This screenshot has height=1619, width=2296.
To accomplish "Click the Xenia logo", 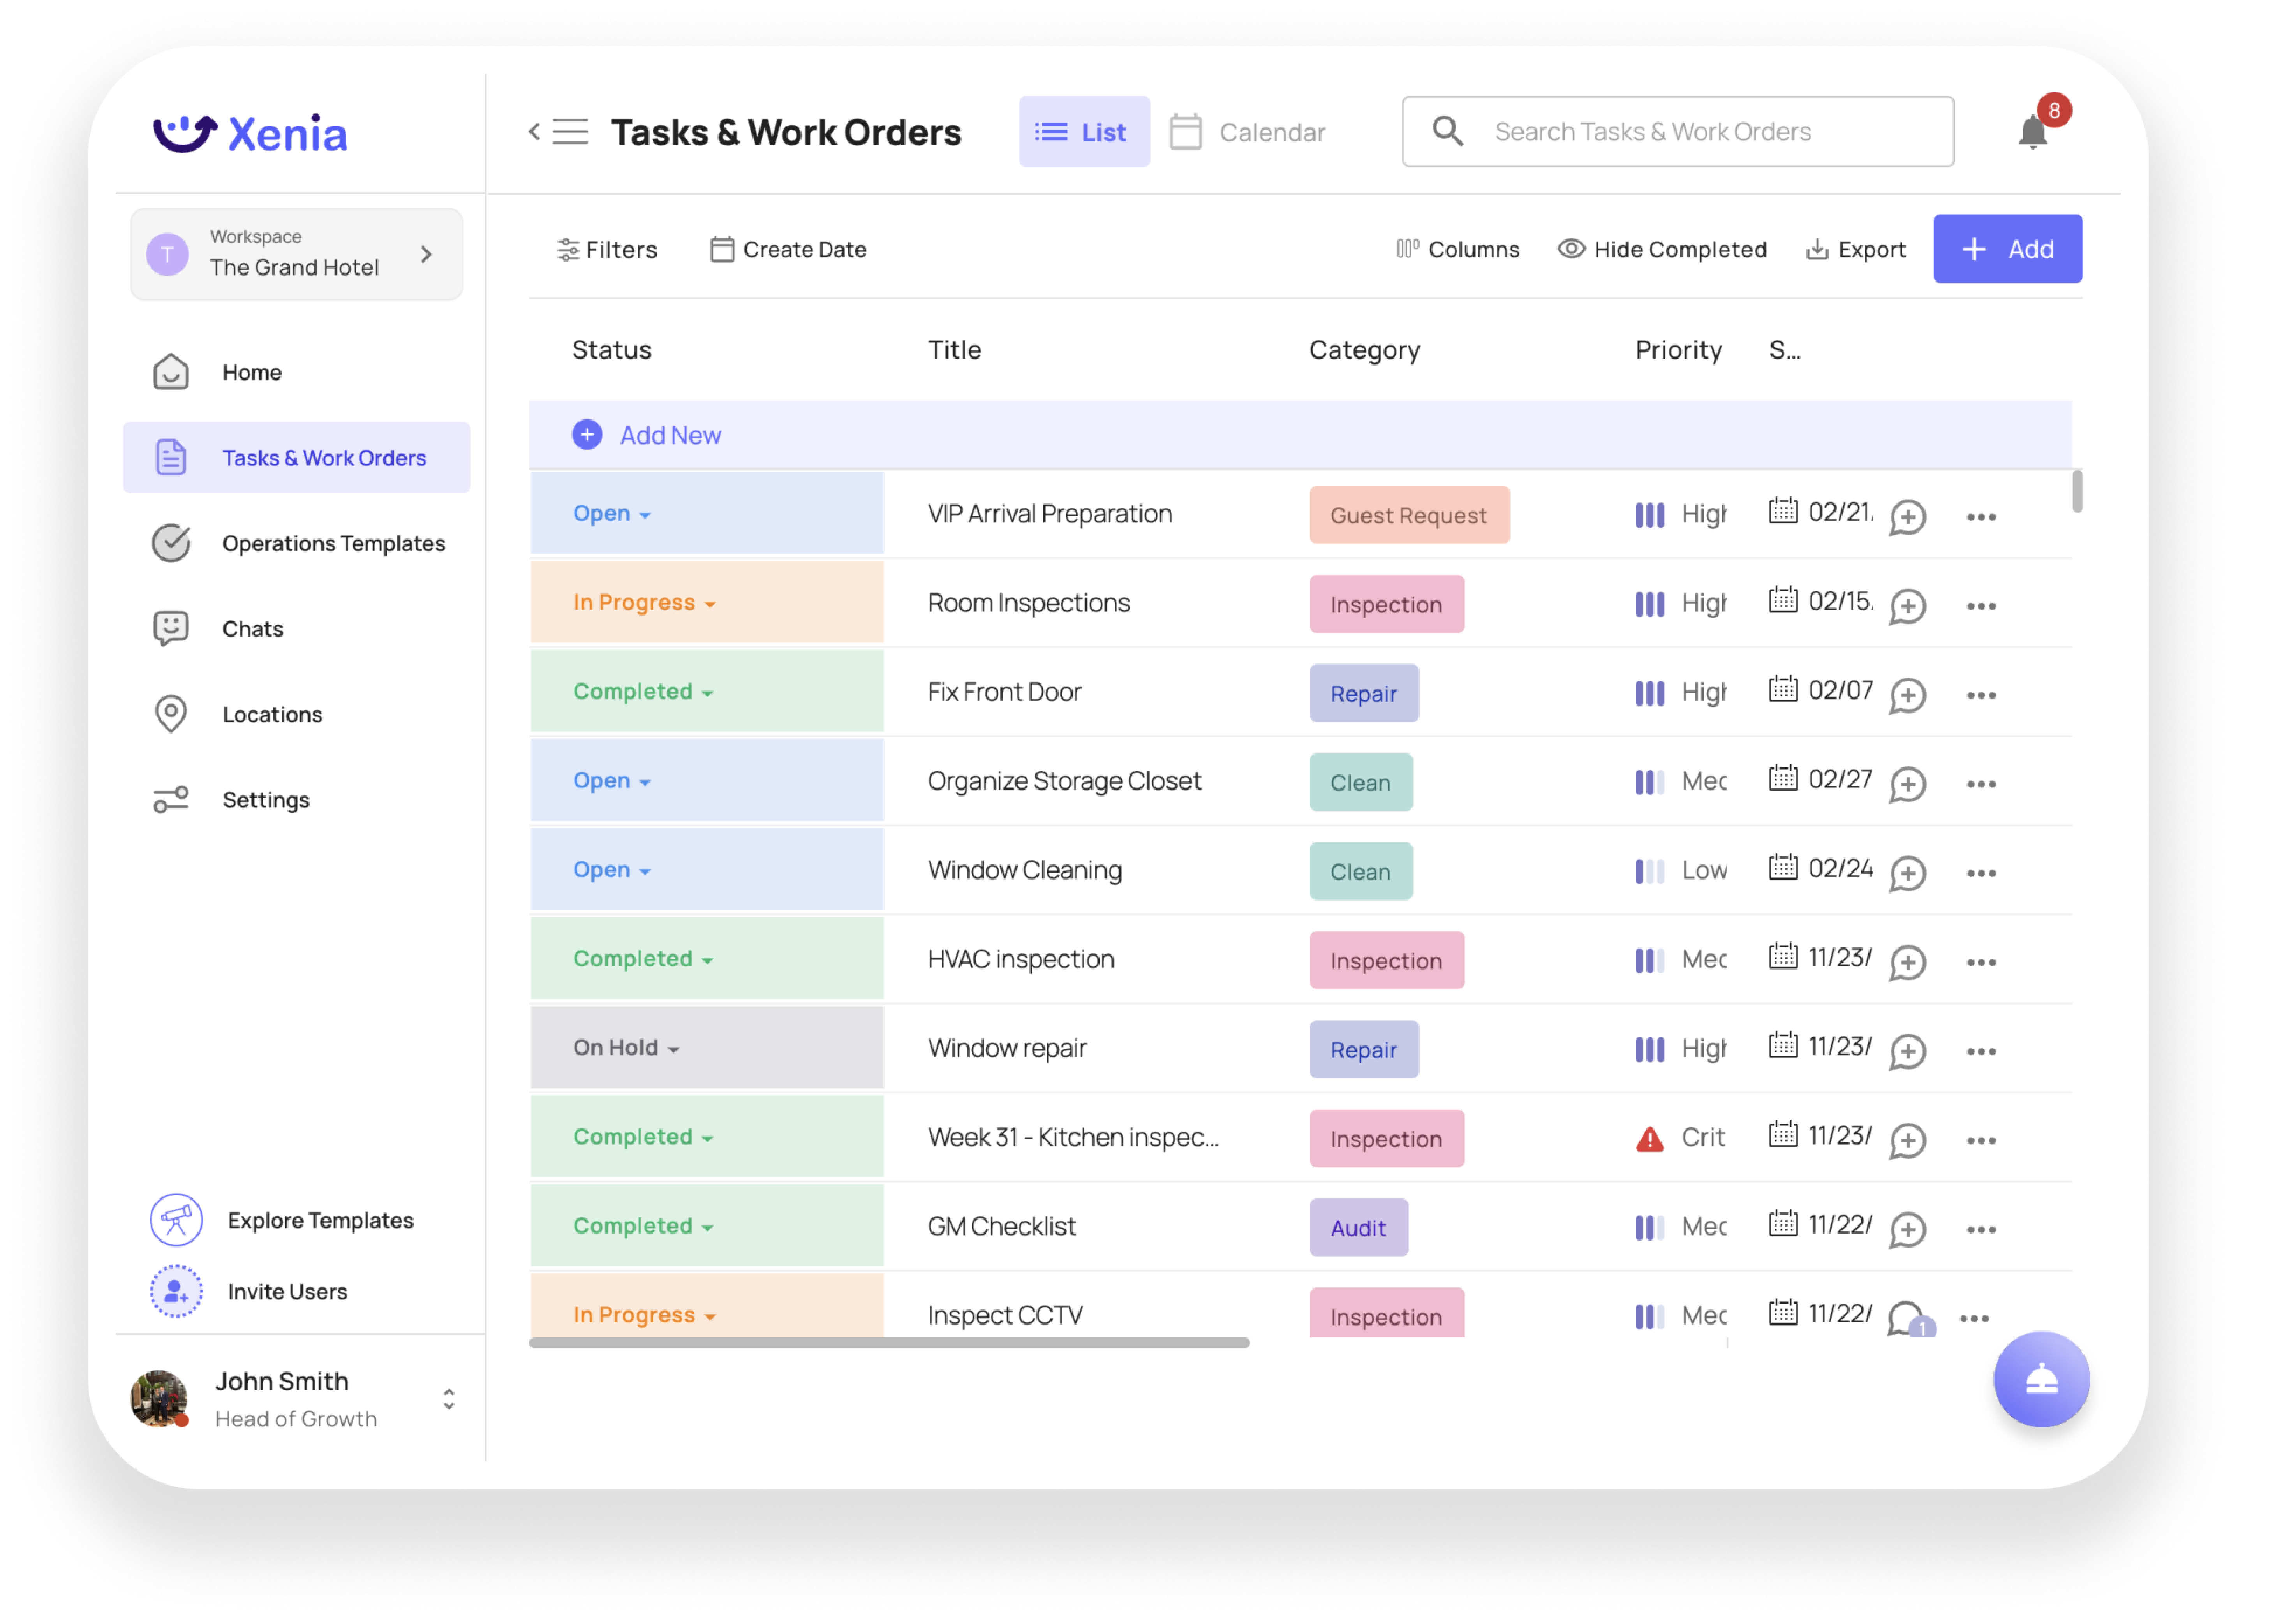I will point(250,133).
